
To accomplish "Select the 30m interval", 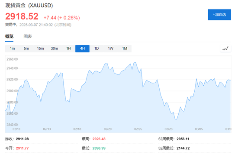I will click(x=55, y=48).
